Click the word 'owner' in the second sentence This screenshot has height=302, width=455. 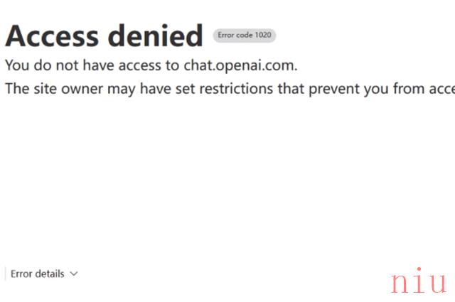tap(82, 89)
